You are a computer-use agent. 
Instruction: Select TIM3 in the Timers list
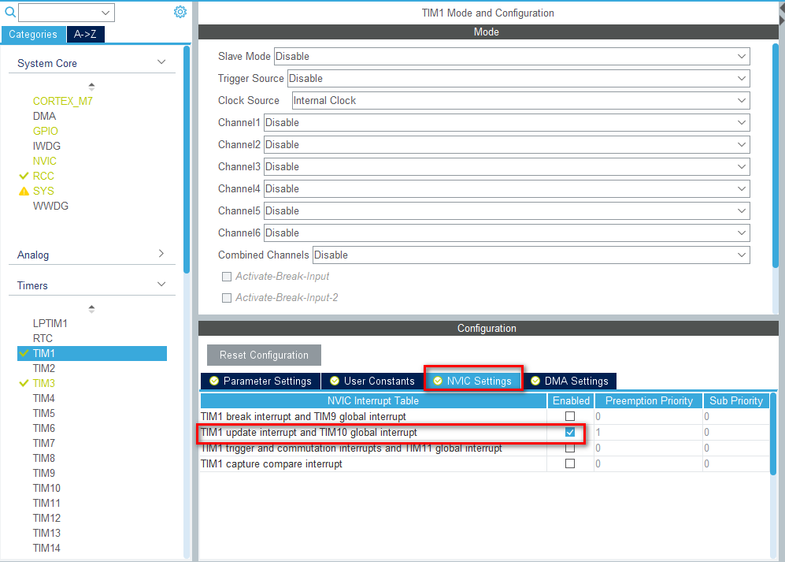click(44, 383)
